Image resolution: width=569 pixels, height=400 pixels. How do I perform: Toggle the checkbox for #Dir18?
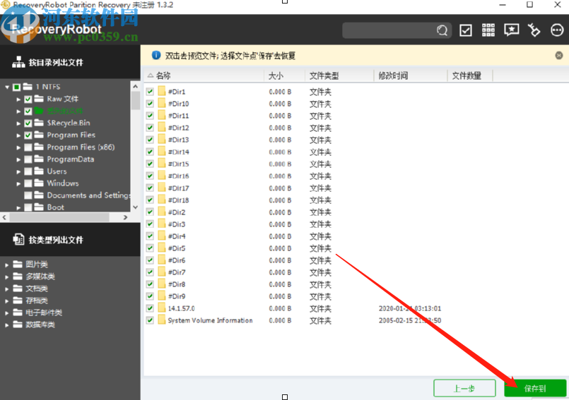[x=150, y=200]
